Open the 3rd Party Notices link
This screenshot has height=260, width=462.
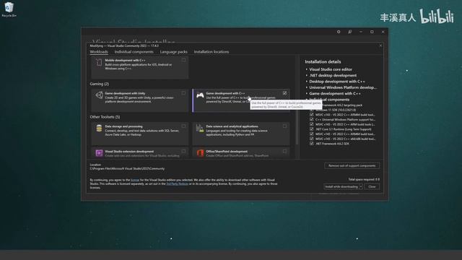(177, 183)
